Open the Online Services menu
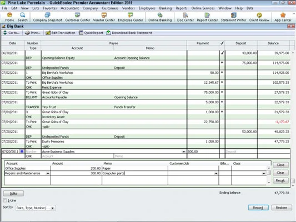Image resolution: width=296 pixels, height=222 pixels. [x=203, y=8]
